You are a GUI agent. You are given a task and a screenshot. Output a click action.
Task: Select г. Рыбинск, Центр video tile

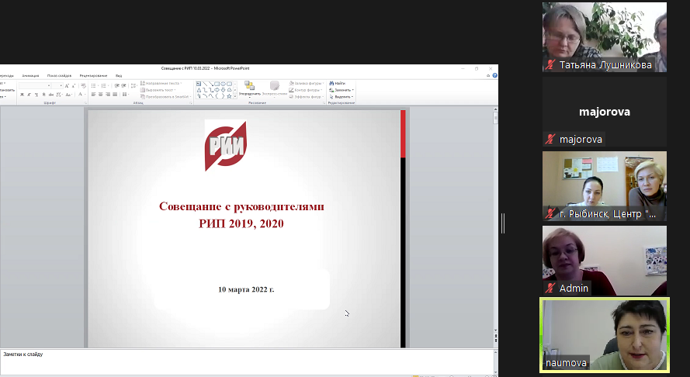604,186
